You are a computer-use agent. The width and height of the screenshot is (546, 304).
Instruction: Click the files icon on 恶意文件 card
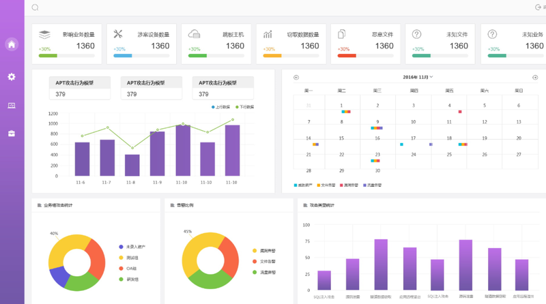[342, 33]
